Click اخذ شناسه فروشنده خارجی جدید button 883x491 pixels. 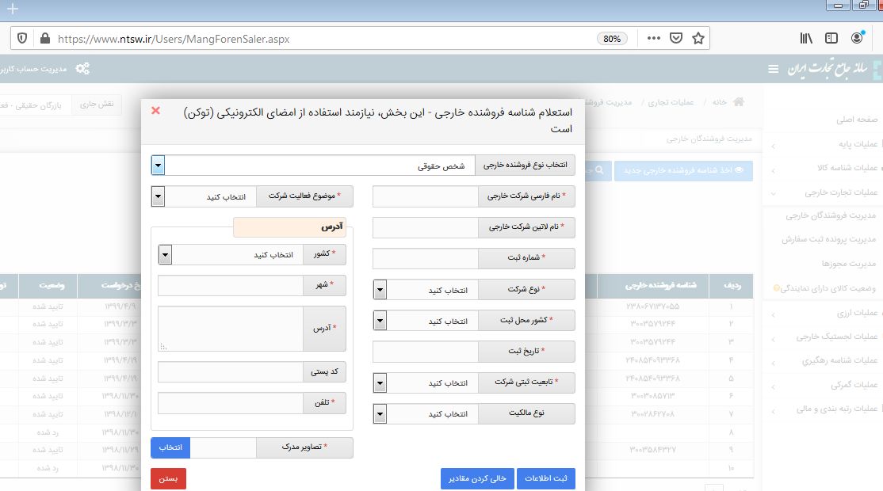pos(683,170)
